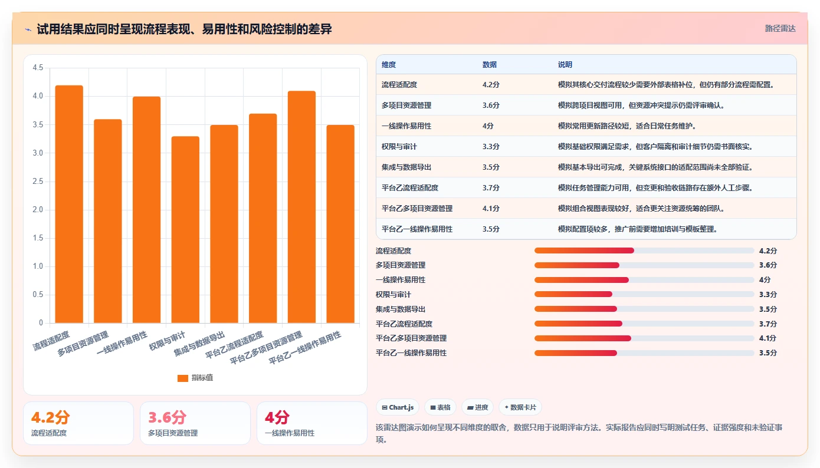Click description starting 模拟配置项较多
The height and width of the screenshot is (468, 820).
point(638,229)
